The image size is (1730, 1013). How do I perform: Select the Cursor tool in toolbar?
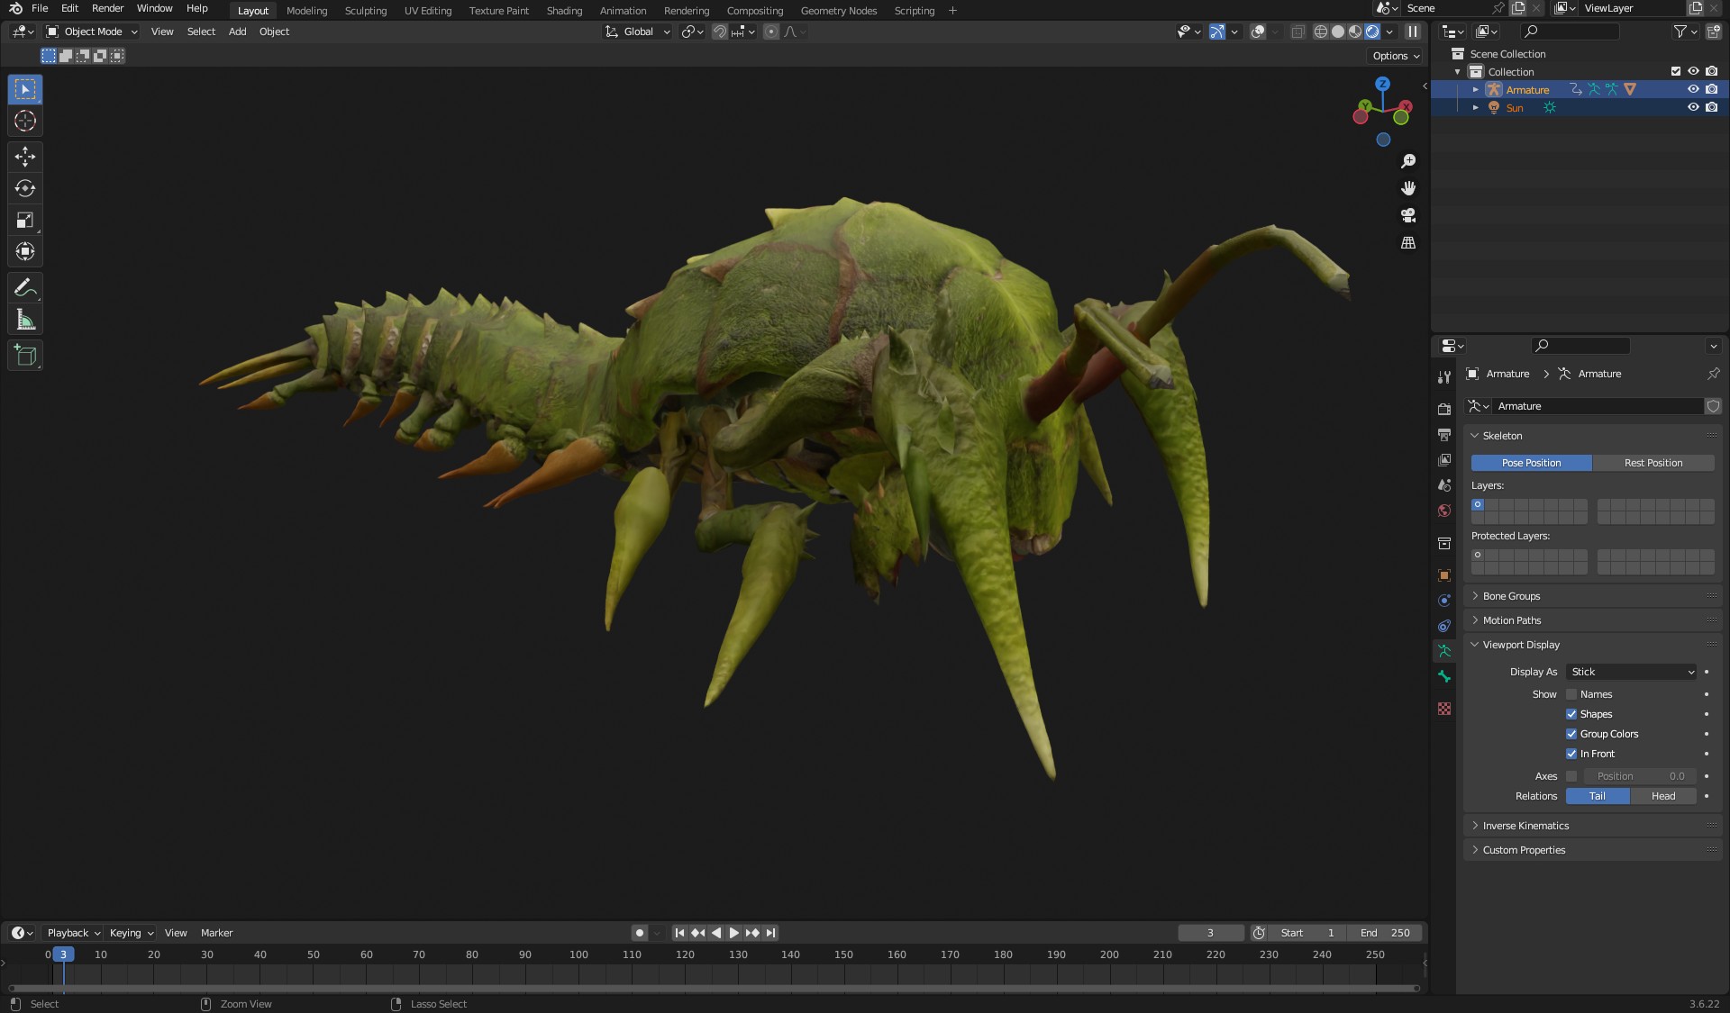pos(25,122)
